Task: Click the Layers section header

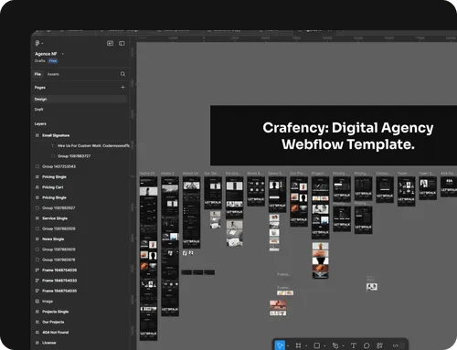Action: pyautogui.click(x=40, y=123)
